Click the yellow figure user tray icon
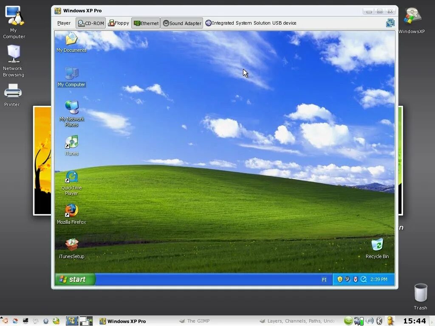 (390, 321)
